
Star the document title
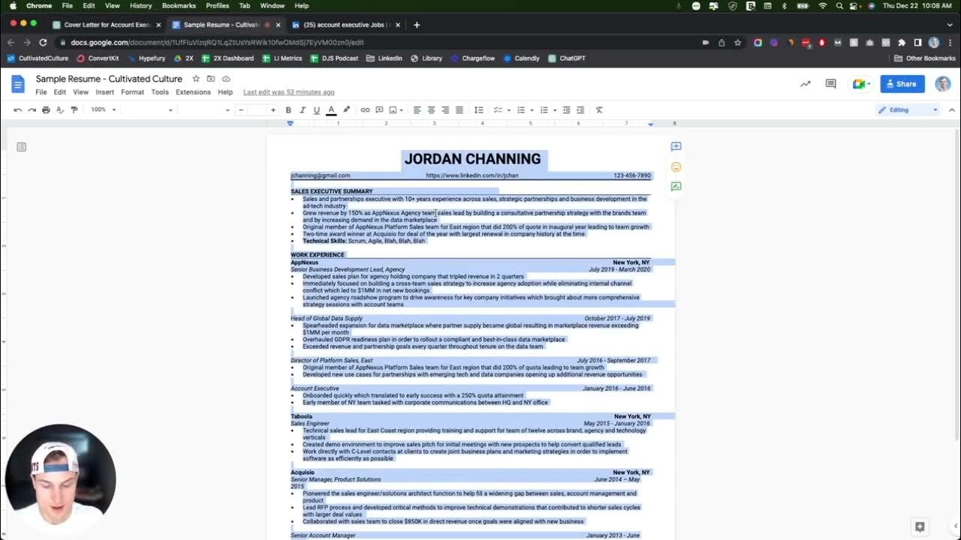(x=196, y=79)
